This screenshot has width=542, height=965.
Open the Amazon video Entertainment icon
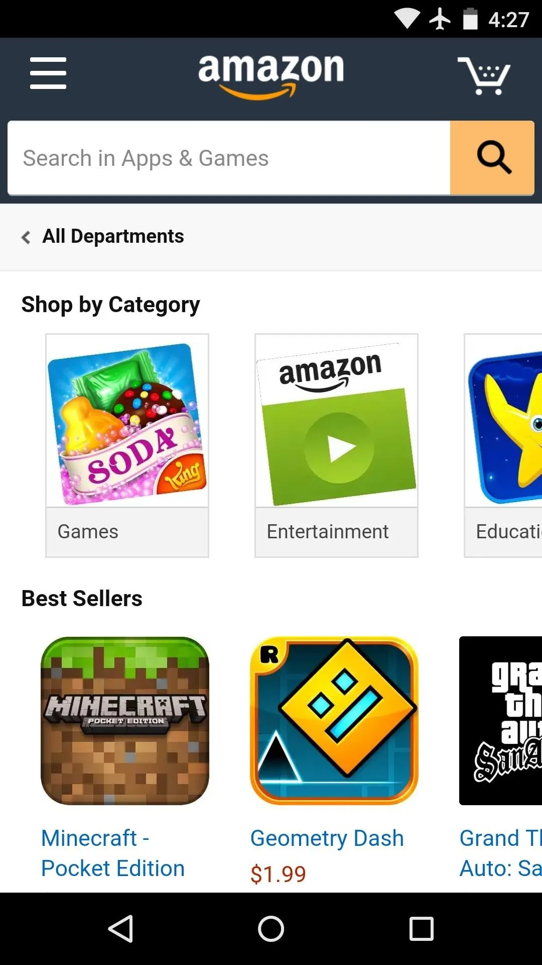point(336,421)
